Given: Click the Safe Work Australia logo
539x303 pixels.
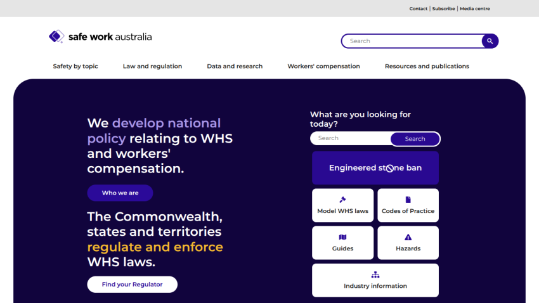Looking at the screenshot, I should click(100, 36).
